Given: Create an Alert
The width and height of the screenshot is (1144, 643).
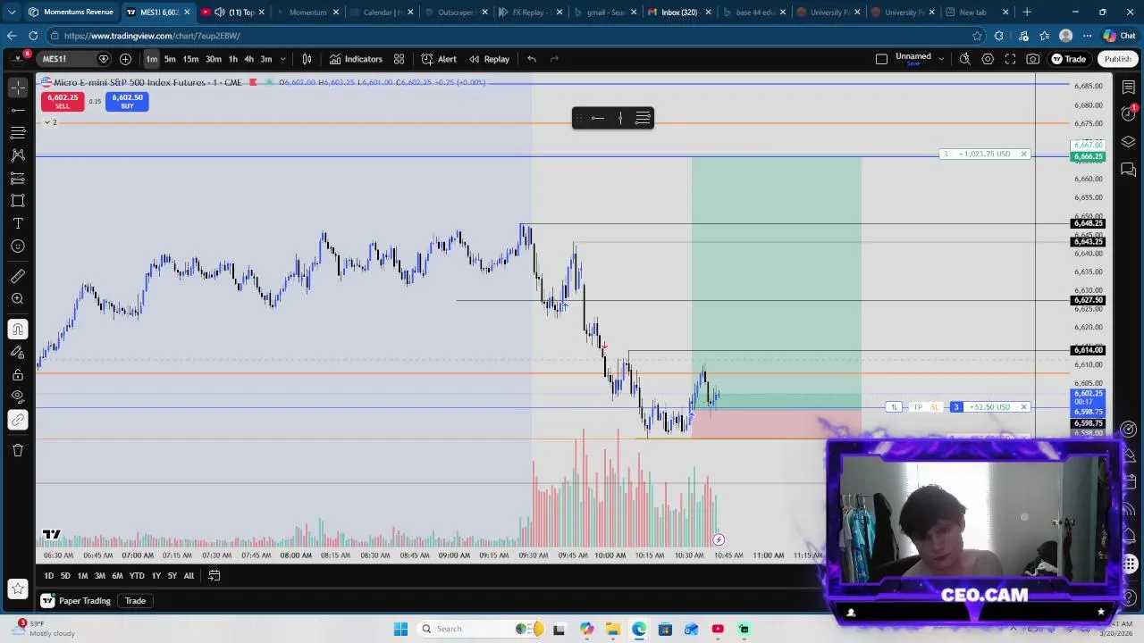Looking at the screenshot, I should pyautogui.click(x=439, y=59).
